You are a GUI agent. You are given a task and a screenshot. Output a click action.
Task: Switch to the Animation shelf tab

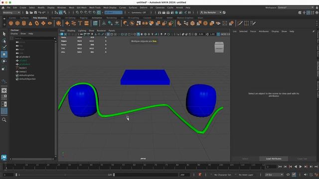pos(97,18)
